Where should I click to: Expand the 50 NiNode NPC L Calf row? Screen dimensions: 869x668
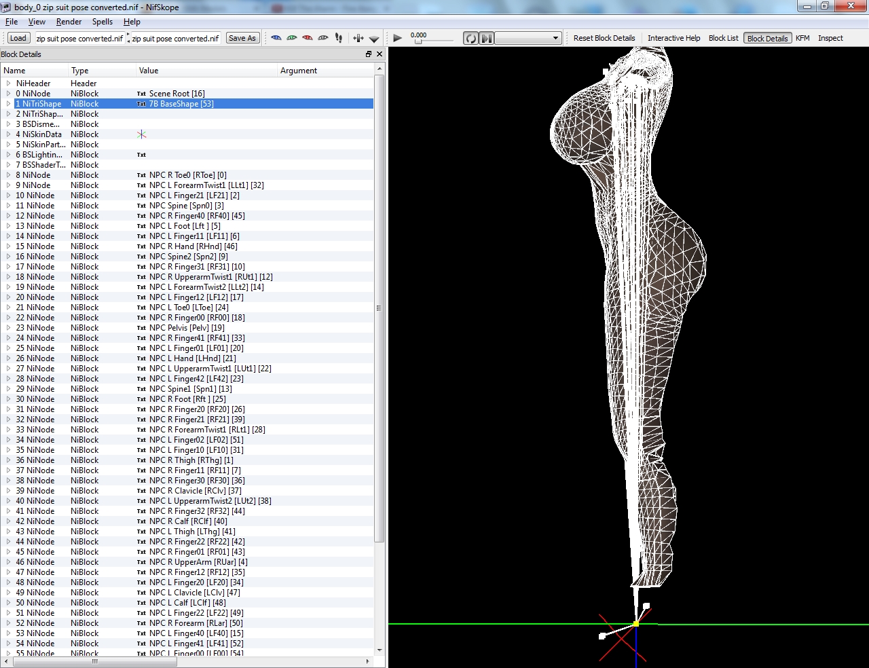pos(8,603)
